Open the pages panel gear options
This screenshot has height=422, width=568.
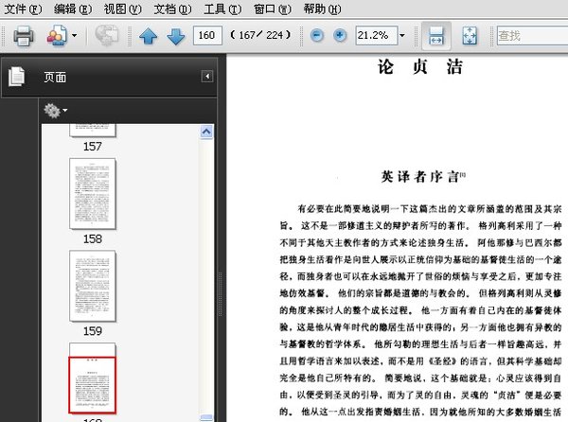click(x=54, y=111)
